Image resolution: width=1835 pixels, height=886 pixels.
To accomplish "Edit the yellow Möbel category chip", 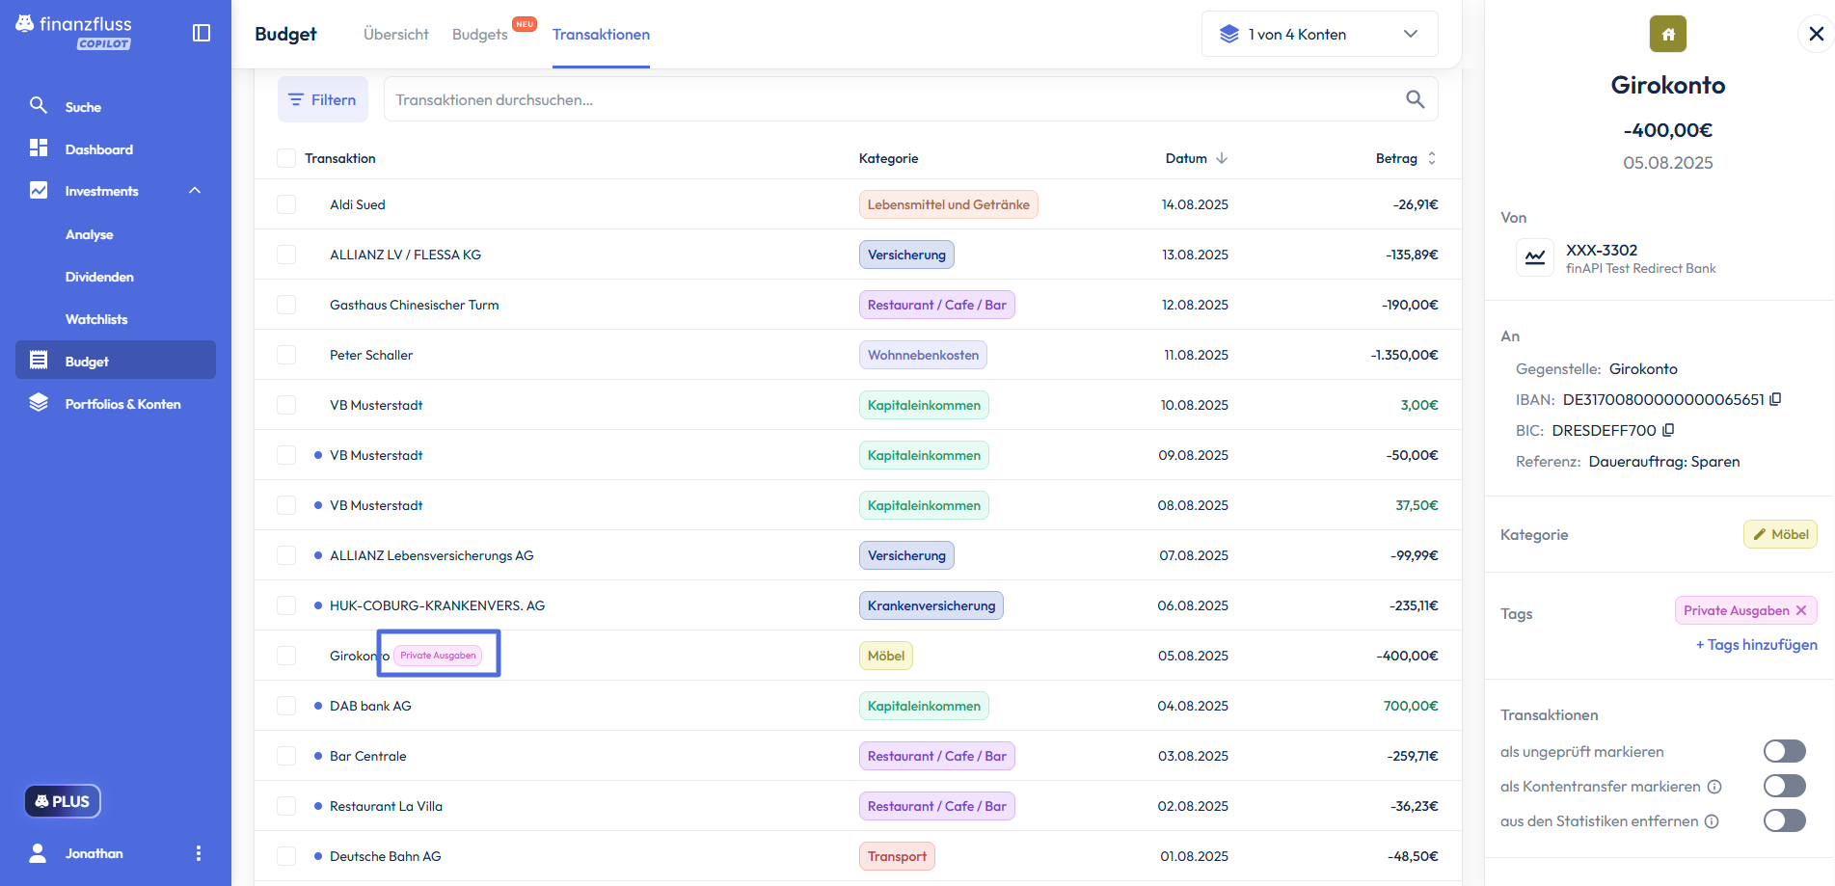I will (1780, 534).
